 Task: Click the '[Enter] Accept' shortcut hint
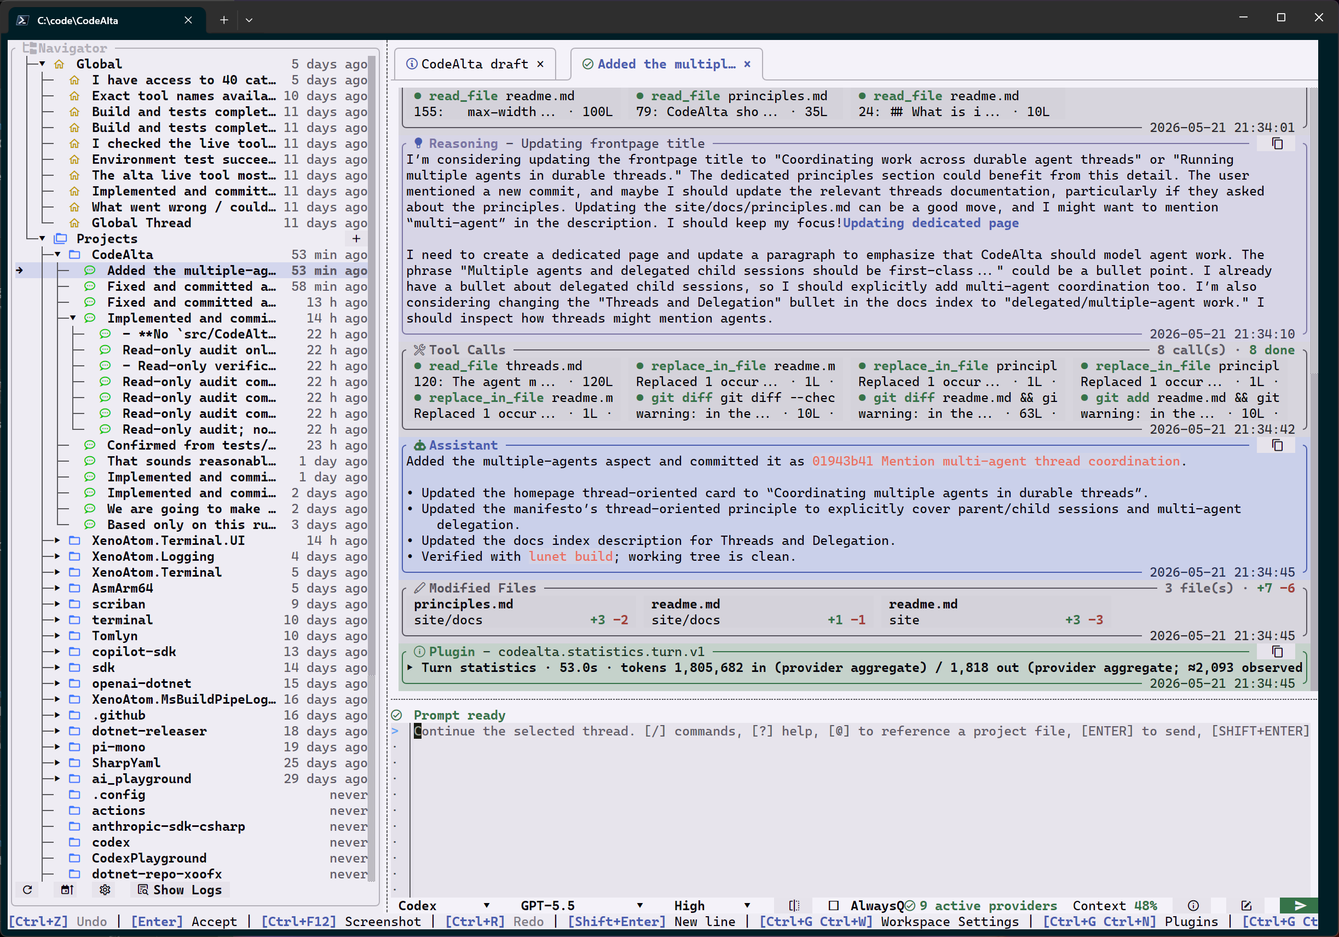(x=184, y=922)
